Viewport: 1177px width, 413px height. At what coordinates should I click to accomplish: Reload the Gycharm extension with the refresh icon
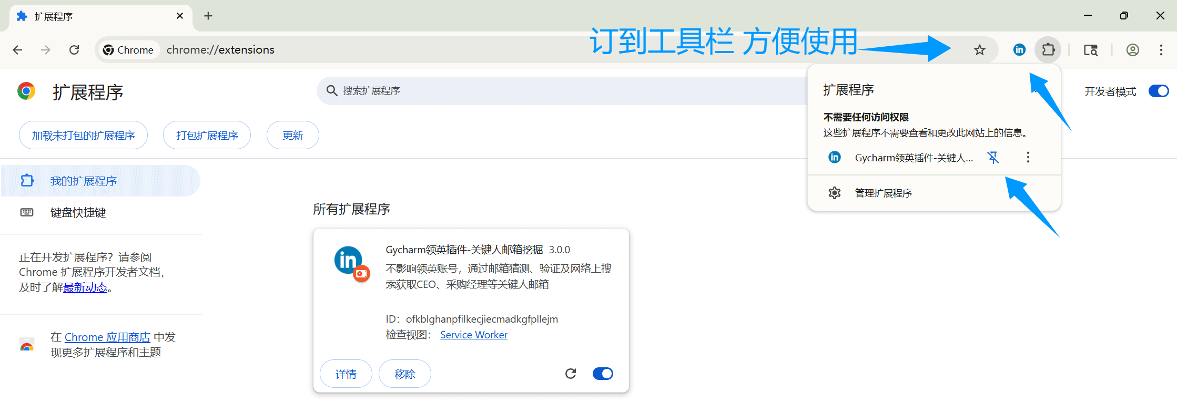click(571, 374)
